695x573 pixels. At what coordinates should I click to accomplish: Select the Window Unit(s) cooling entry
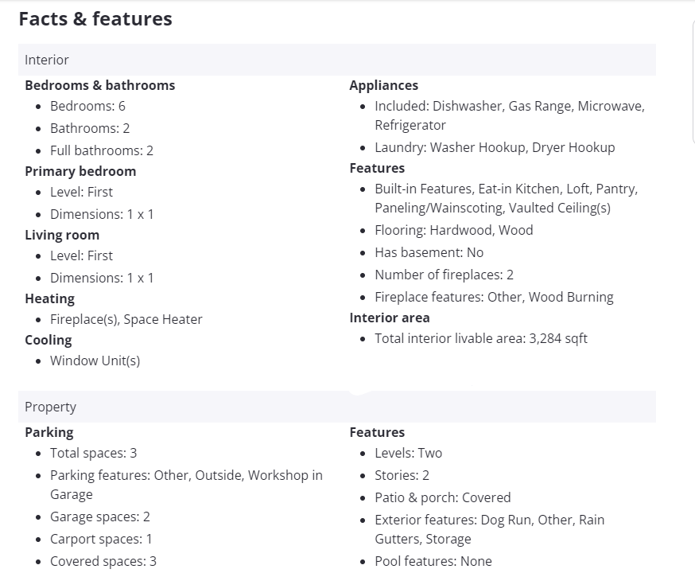(x=95, y=361)
